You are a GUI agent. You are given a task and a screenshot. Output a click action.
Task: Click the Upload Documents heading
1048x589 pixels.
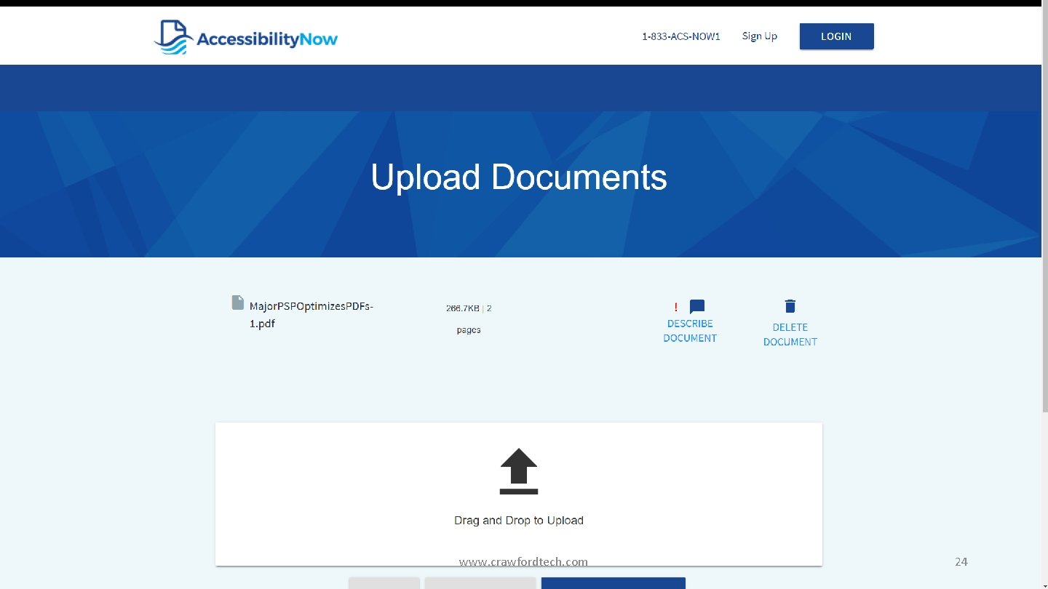519,177
